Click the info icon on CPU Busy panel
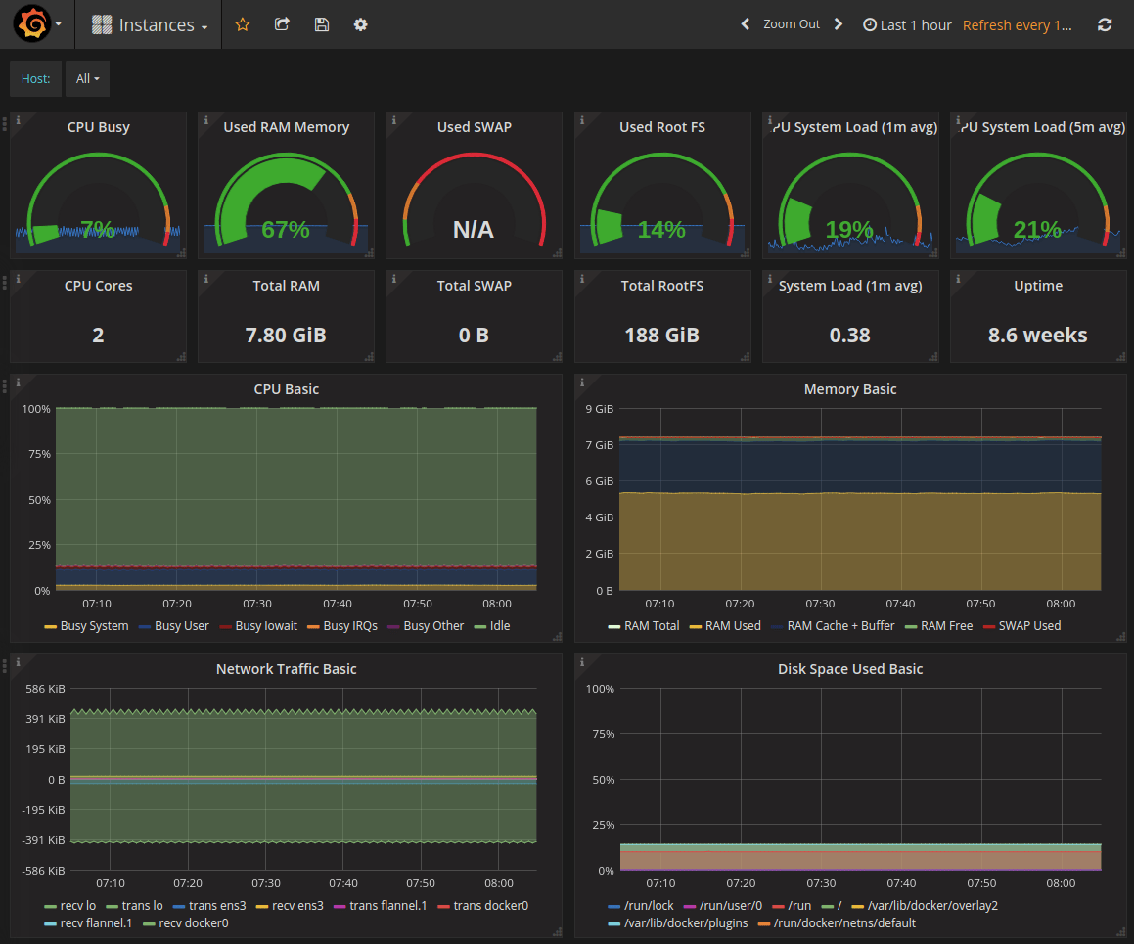This screenshot has height=944, width=1134. pos(17,118)
